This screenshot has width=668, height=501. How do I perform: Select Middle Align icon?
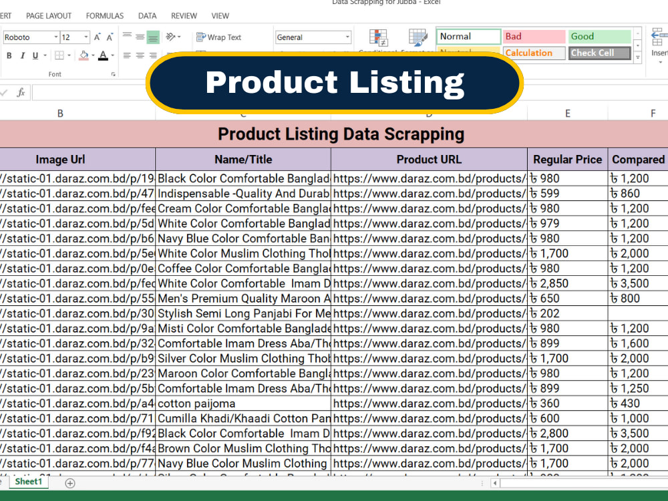click(140, 37)
